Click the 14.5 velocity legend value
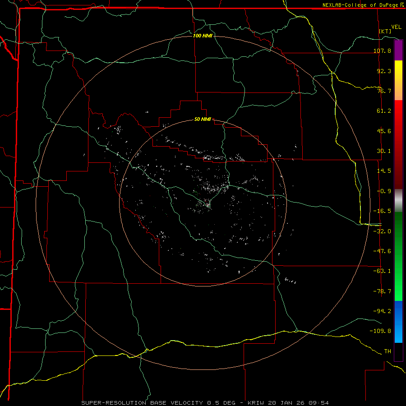 coord(384,171)
